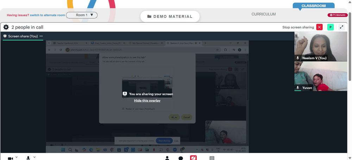Toggle the camera icon in bottom bar
This screenshot has height=160, width=352.
click(10, 158)
